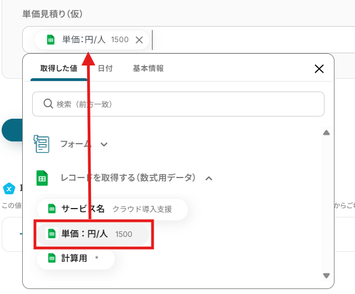Click the scrollbar down arrow
The width and height of the screenshot is (355, 294).
[x=326, y=276]
